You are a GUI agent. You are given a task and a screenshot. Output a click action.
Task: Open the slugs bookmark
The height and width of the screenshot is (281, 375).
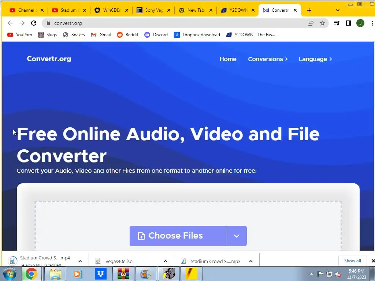pos(47,35)
